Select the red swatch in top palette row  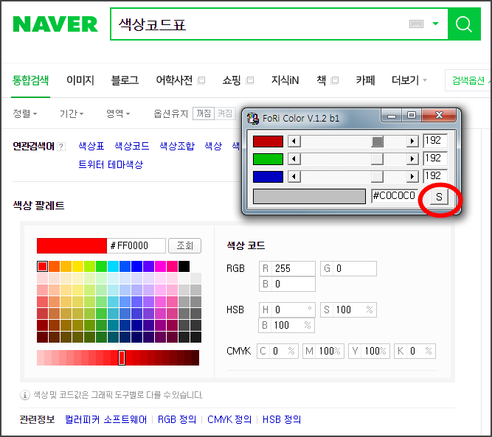[42, 267]
